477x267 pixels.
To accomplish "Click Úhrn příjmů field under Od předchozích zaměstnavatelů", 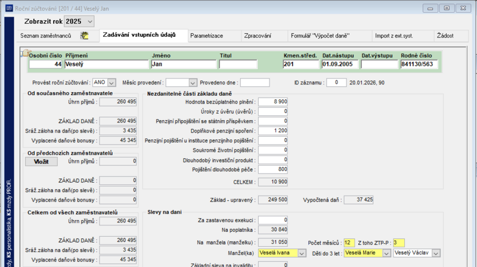I will (118, 161).
